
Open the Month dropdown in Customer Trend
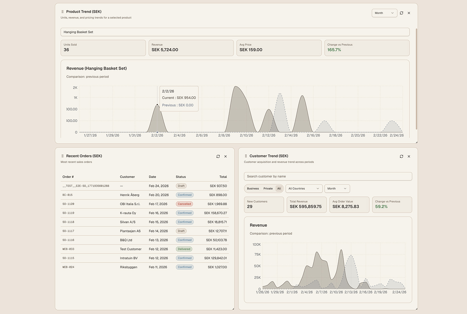(x=337, y=188)
